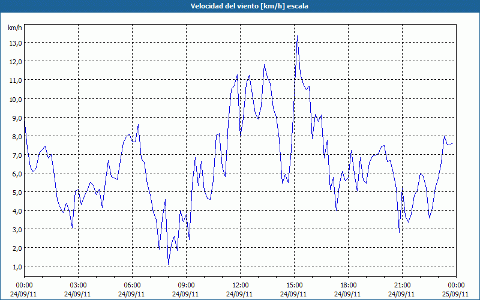
Task: Click the 15:00 time axis label
Action: (x=294, y=286)
